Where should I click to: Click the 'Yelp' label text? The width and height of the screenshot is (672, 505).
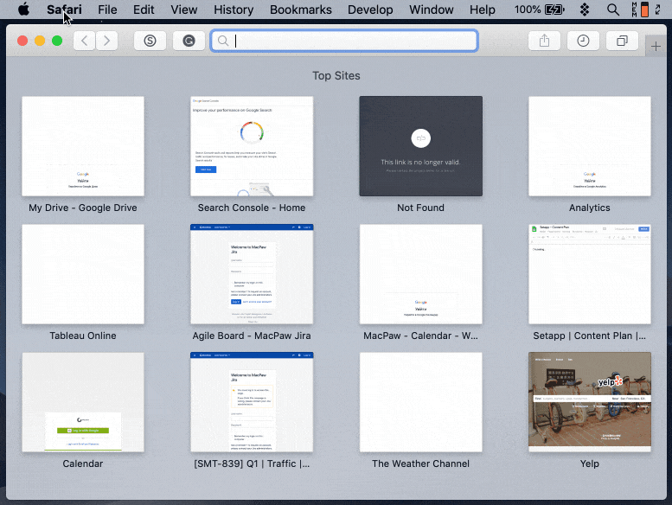589,463
